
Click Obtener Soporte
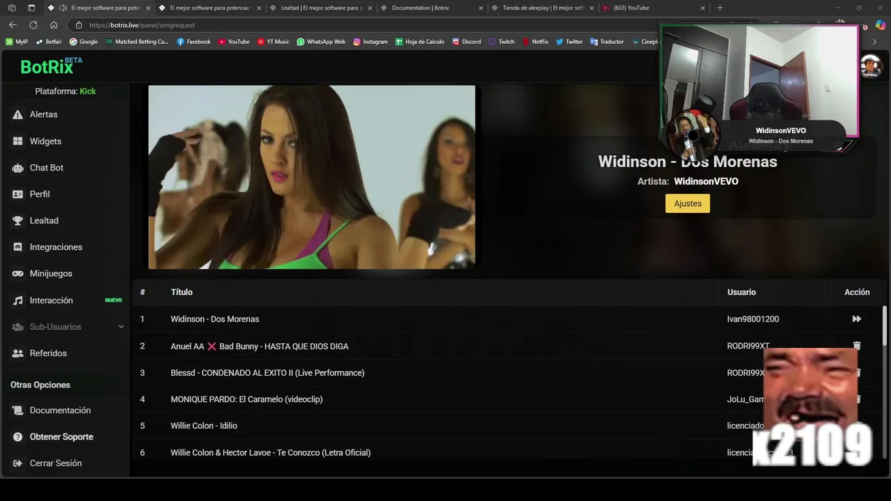coord(61,437)
